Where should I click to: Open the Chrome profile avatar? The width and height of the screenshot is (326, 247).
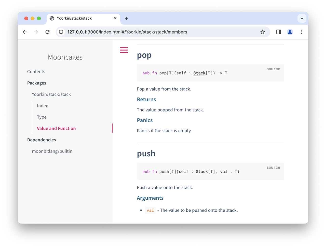pos(290,32)
